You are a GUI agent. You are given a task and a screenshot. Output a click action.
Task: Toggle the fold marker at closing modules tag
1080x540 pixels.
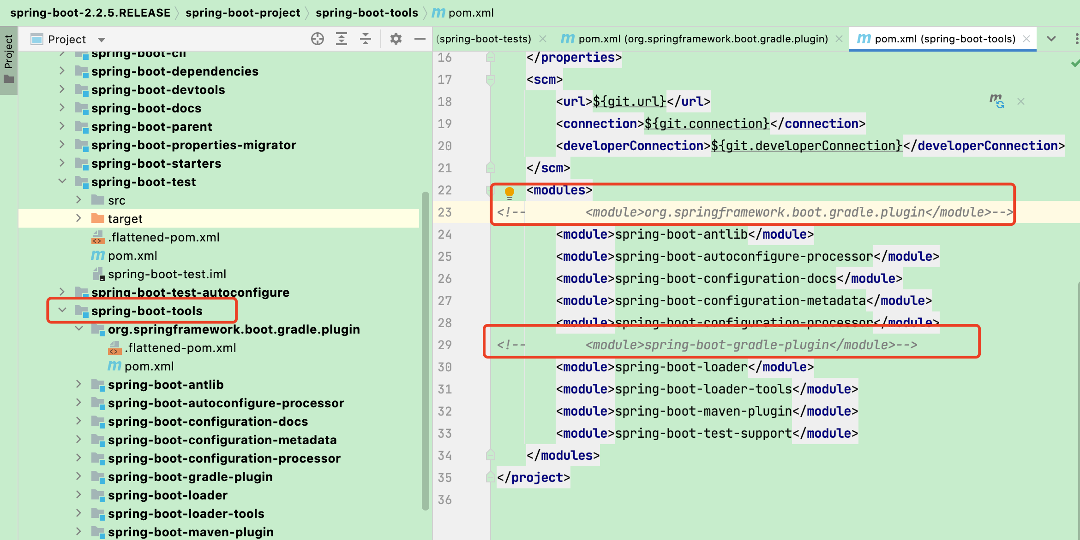pos(491,455)
